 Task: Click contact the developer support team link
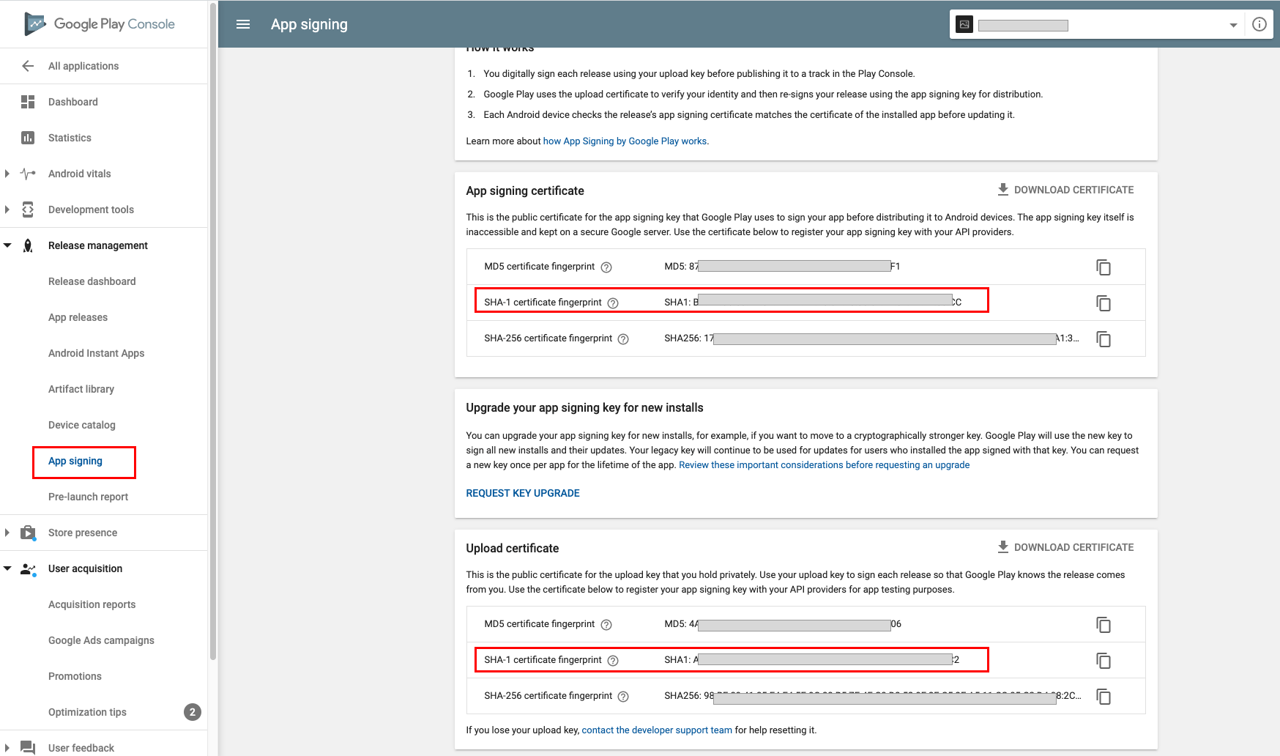pyautogui.click(x=657, y=730)
